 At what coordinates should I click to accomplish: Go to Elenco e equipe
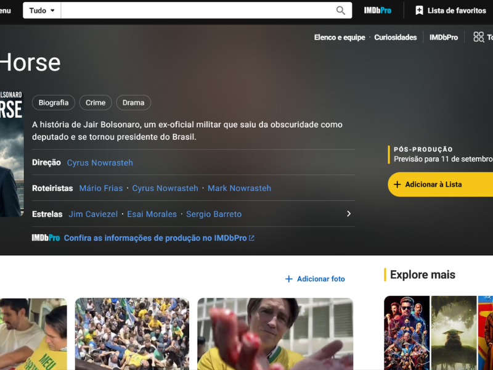coord(340,37)
